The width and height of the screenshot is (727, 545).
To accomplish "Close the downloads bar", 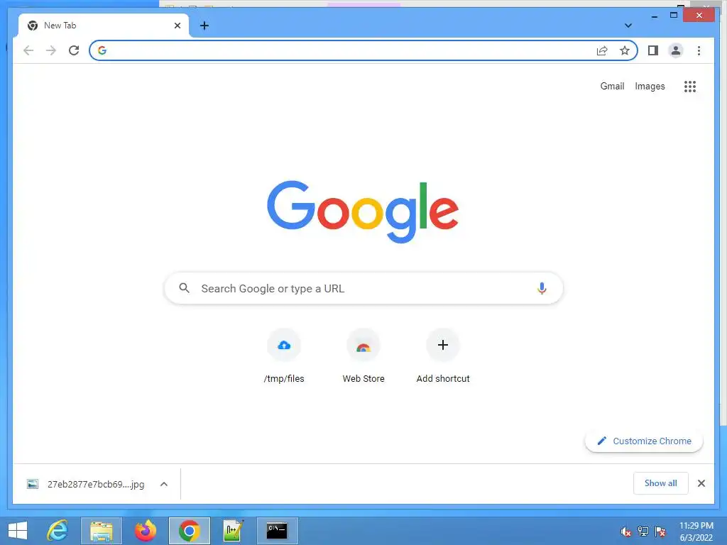I will click(701, 483).
